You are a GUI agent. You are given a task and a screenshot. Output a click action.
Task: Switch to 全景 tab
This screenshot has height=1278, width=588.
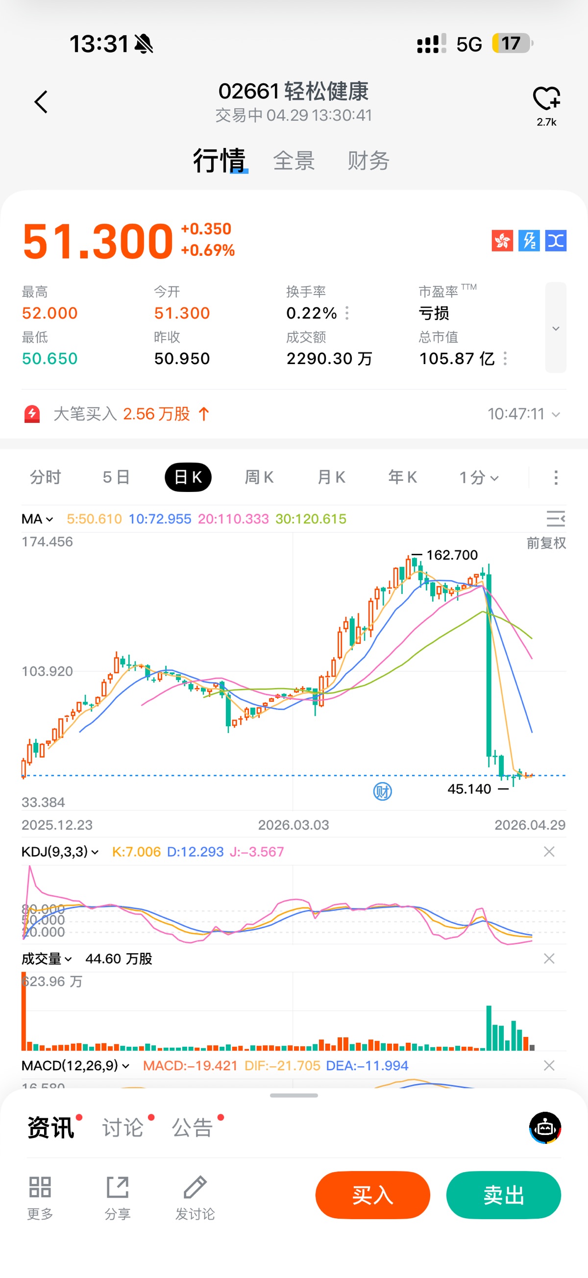click(294, 161)
